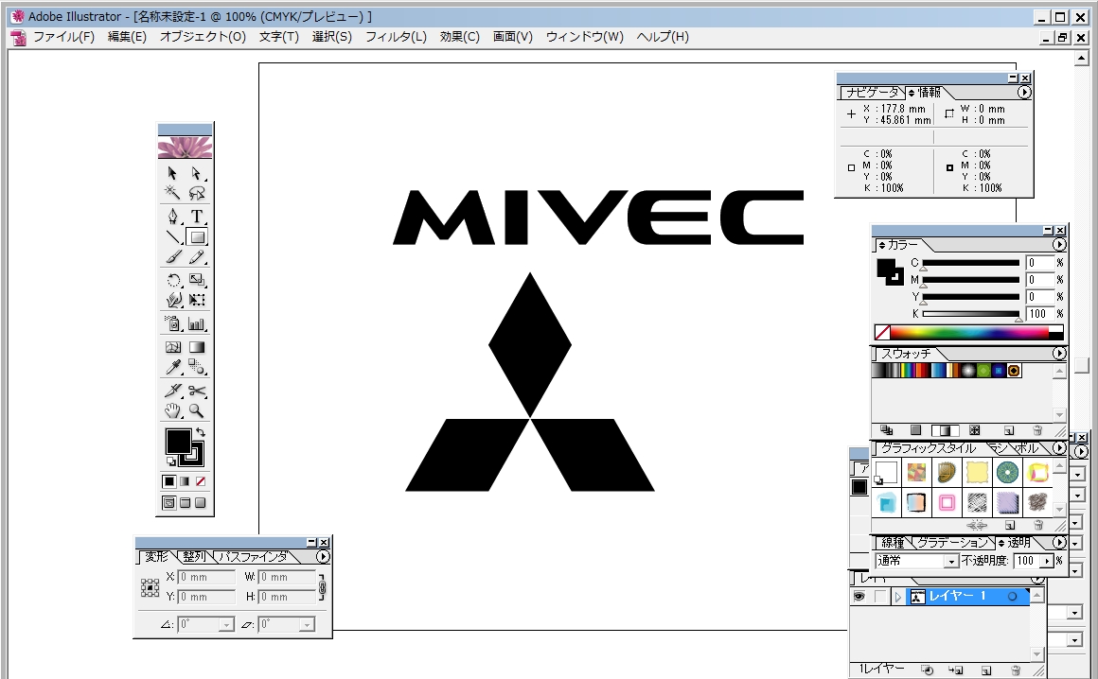Select the Eyedropper tool
This screenshot has height=679, width=1098.
[x=173, y=367]
